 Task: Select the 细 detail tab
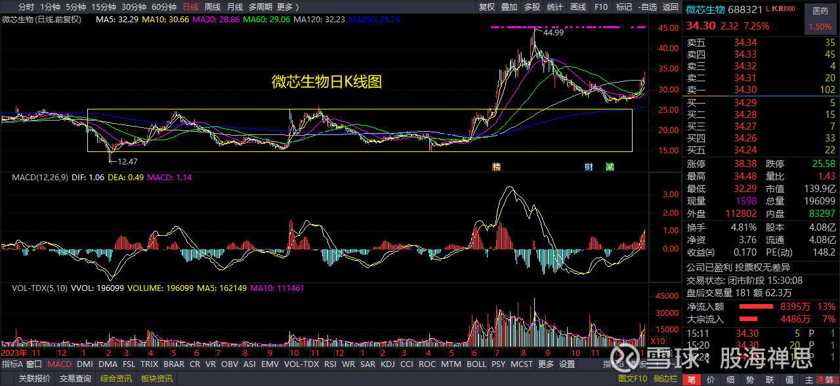pos(730,379)
